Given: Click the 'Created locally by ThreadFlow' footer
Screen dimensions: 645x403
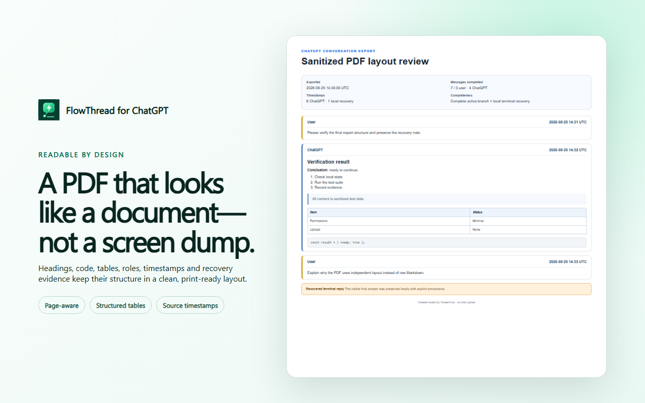Looking at the screenshot, I should pyautogui.click(x=446, y=303).
